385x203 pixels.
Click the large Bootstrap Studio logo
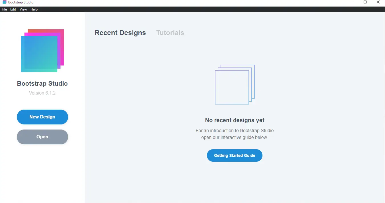pyautogui.click(x=42, y=50)
